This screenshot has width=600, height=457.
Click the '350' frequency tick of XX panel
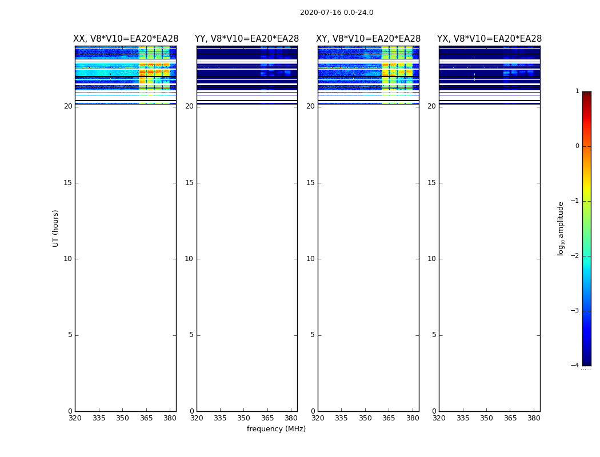tap(122, 418)
